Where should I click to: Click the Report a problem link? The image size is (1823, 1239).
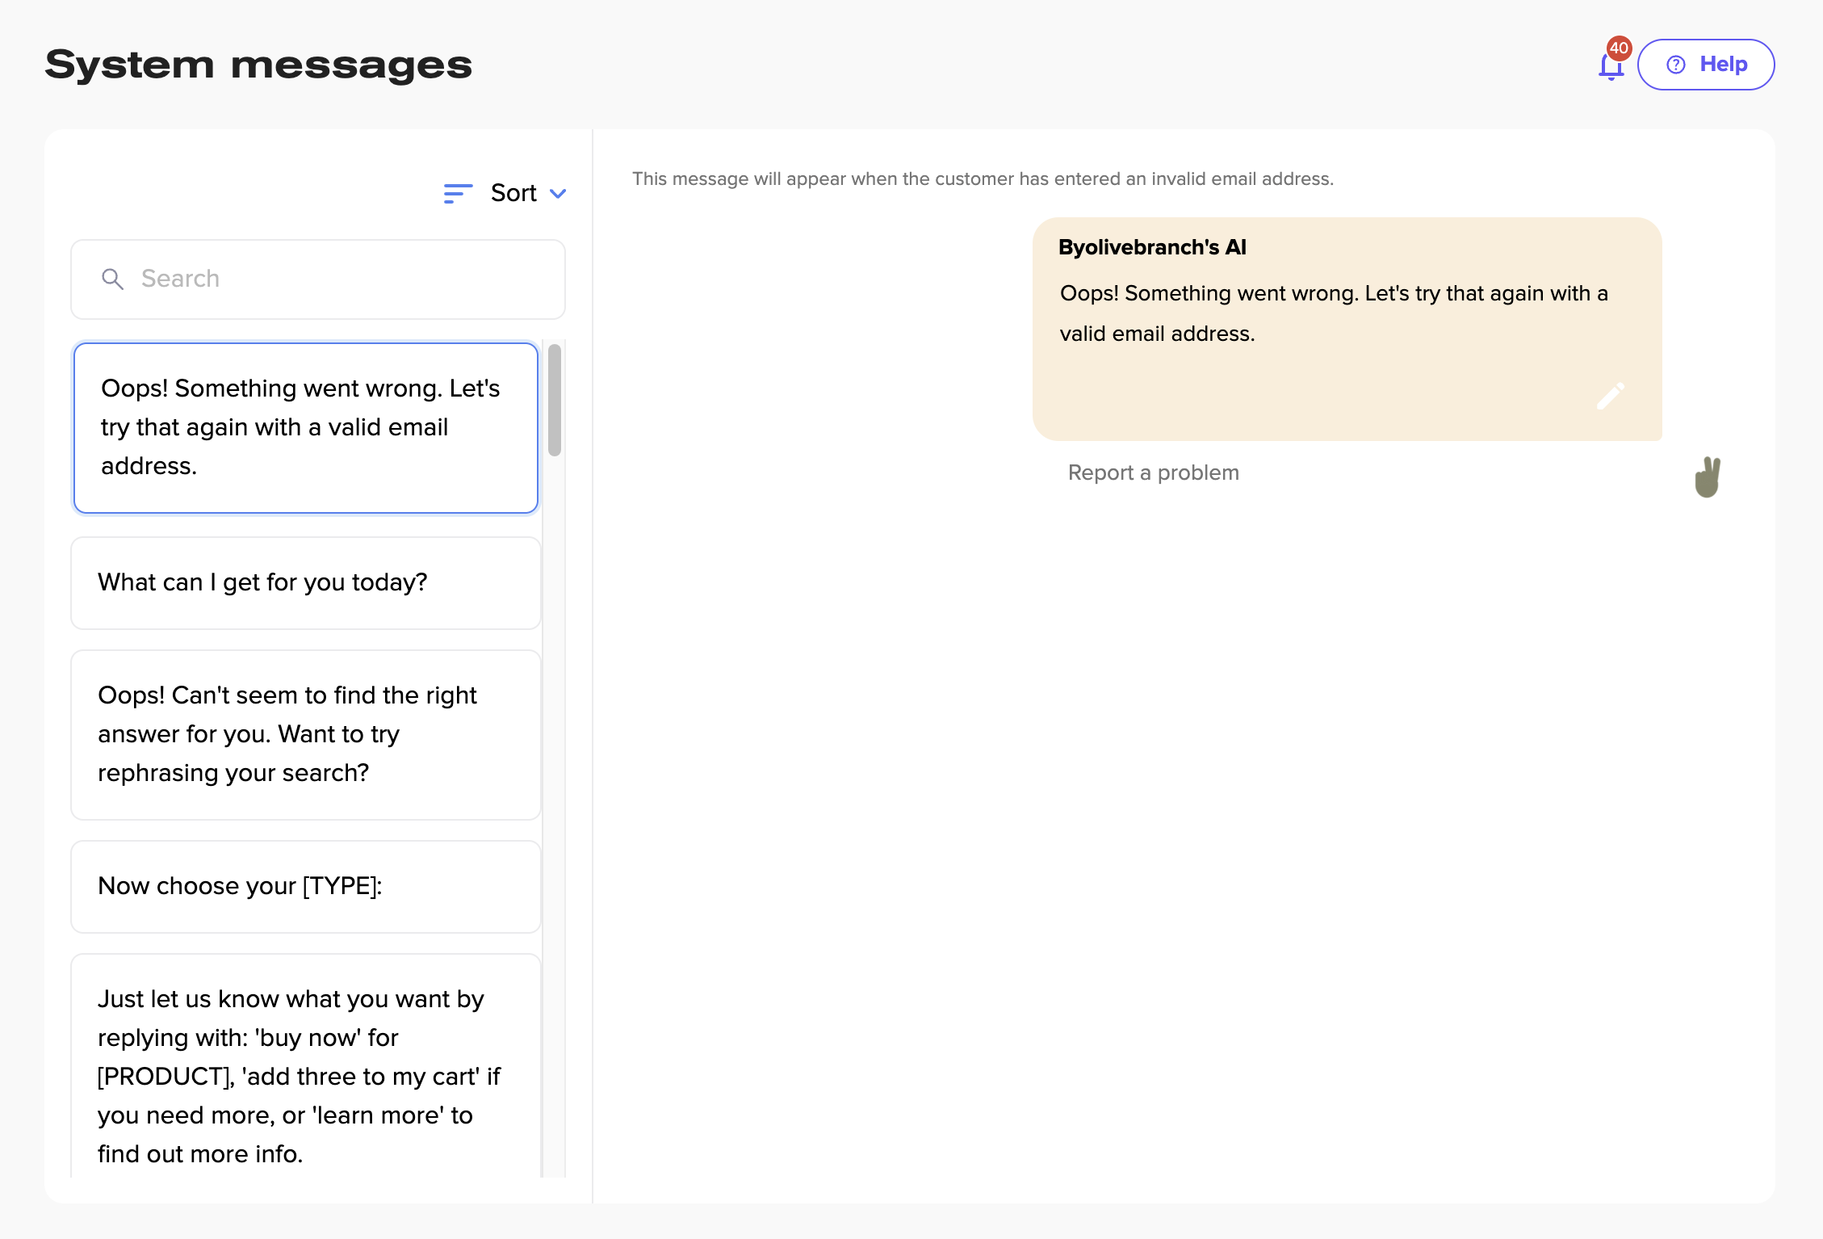[x=1153, y=472]
